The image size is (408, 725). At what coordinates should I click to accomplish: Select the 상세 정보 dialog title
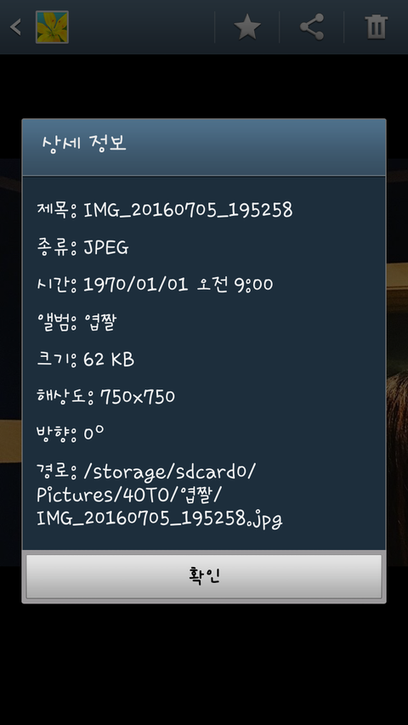84,143
